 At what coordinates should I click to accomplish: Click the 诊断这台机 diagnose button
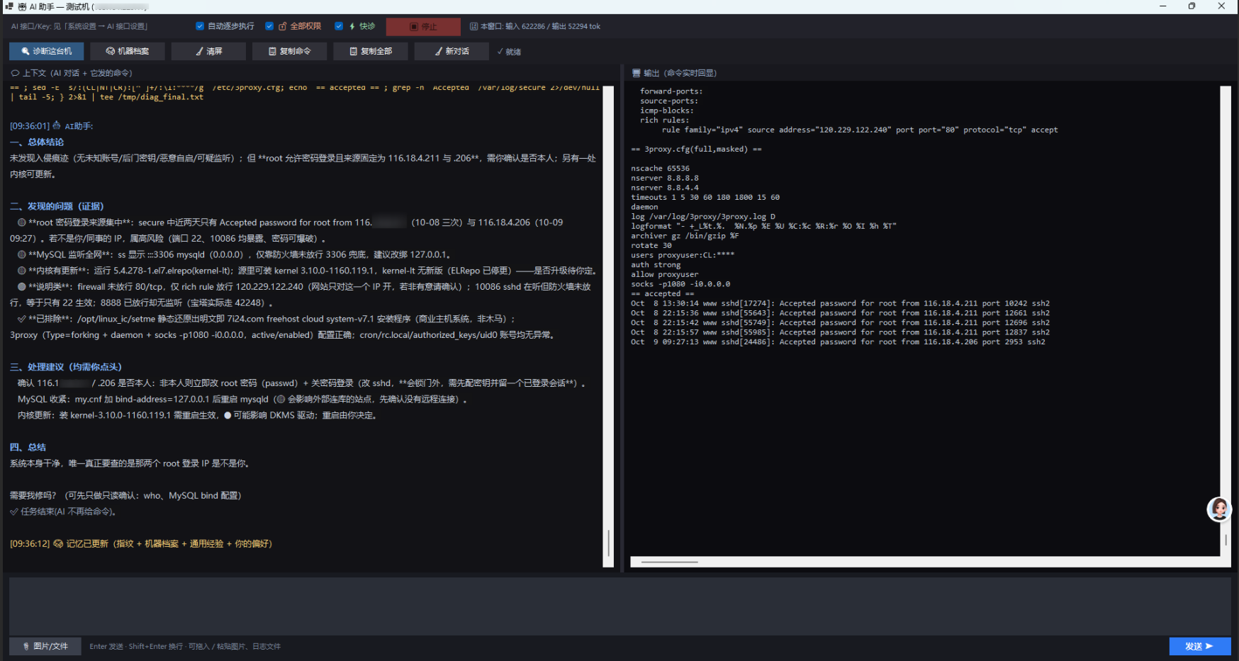[46, 51]
